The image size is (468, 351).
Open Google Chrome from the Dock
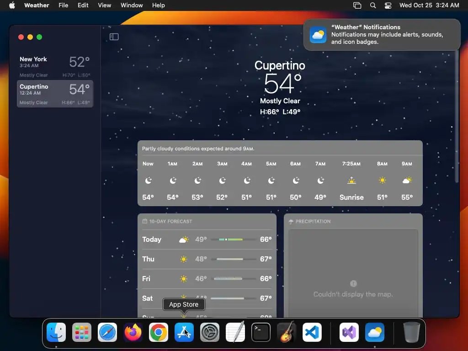tap(159, 332)
